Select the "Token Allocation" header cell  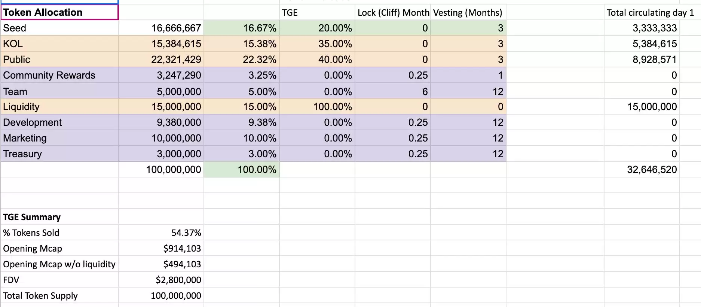[x=59, y=12]
